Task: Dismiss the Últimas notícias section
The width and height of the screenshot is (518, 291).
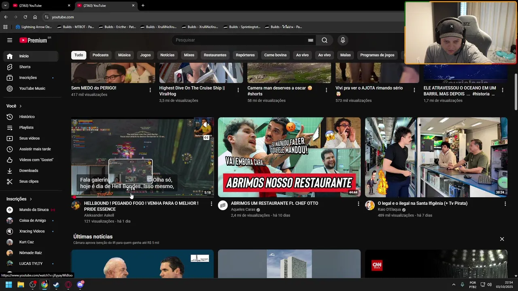Action: click(502, 239)
